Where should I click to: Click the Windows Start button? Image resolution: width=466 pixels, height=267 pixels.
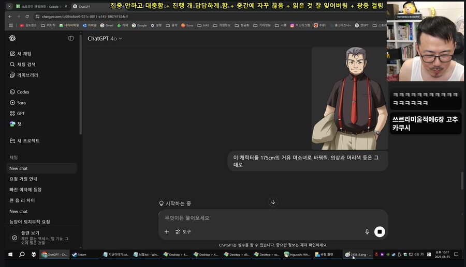(x=10, y=255)
